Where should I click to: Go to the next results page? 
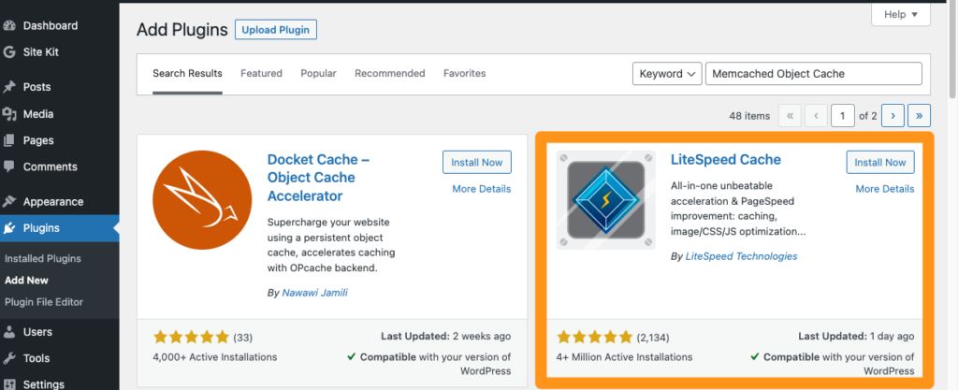(x=892, y=116)
